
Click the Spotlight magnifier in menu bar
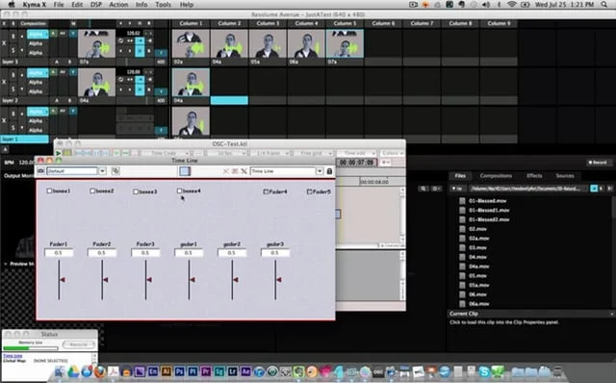tap(603, 5)
